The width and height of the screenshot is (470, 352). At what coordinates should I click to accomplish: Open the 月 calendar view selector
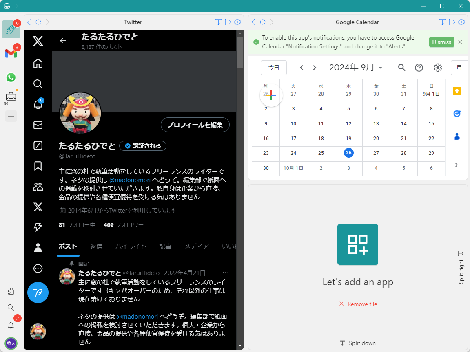(459, 68)
